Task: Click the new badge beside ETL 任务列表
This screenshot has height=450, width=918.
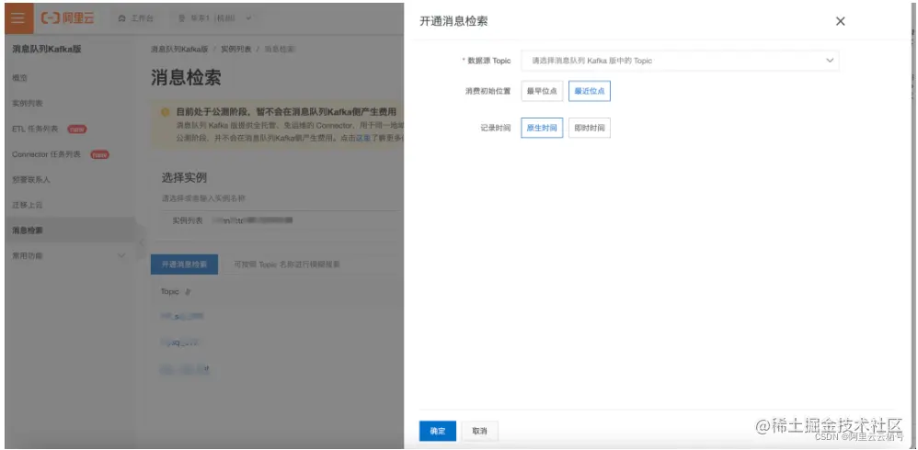Action: point(77,129)
